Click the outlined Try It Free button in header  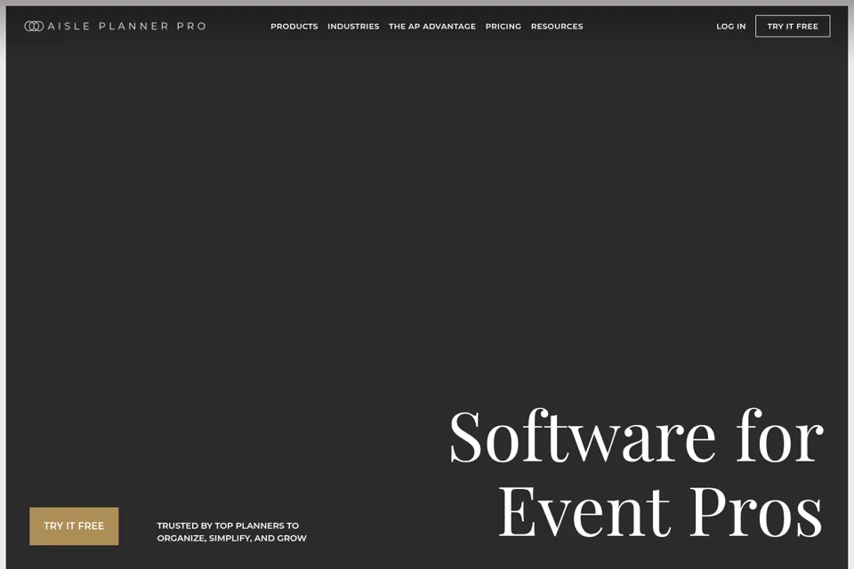tap(793, 26)
